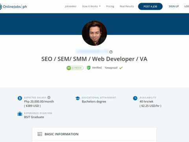Open Expected Salary help question mark
This screenshot has width=189, height=142.
tap(49, 97)
